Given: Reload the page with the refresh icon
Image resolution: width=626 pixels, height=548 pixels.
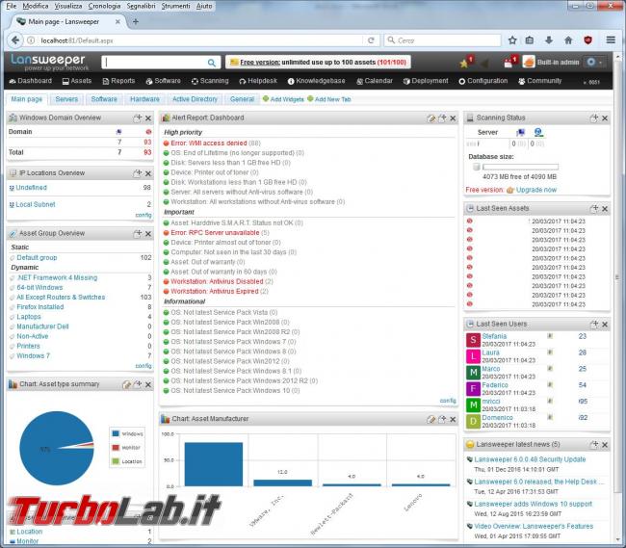Looking at the screenshot, I should click(371, 40).
